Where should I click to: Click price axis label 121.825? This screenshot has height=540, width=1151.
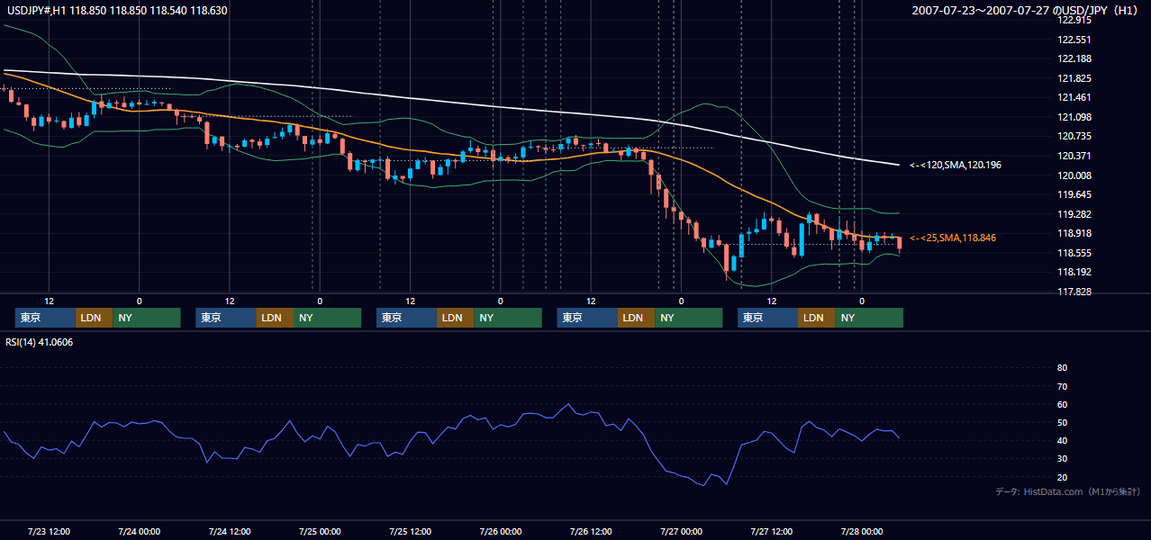coord(1074,78)
